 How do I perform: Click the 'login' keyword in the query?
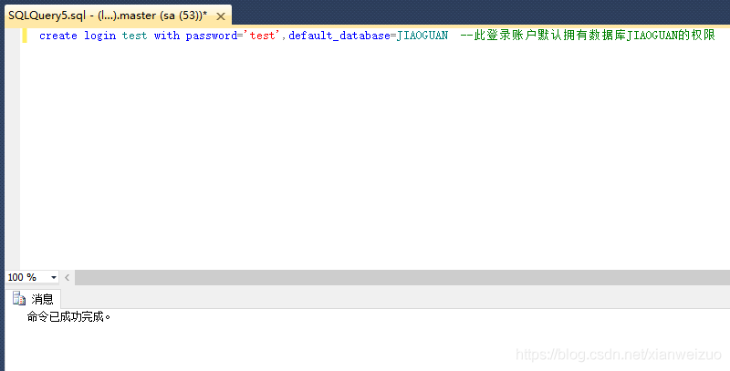[x=100, y=36]
